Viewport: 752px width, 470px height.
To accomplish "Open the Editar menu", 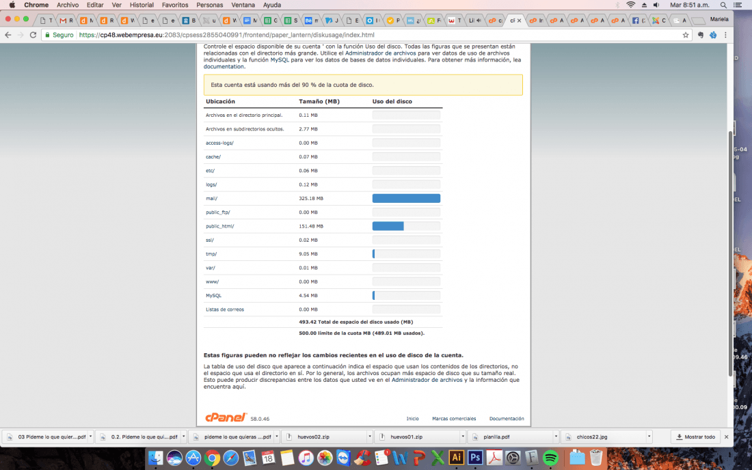I will [x=95, y=5].
